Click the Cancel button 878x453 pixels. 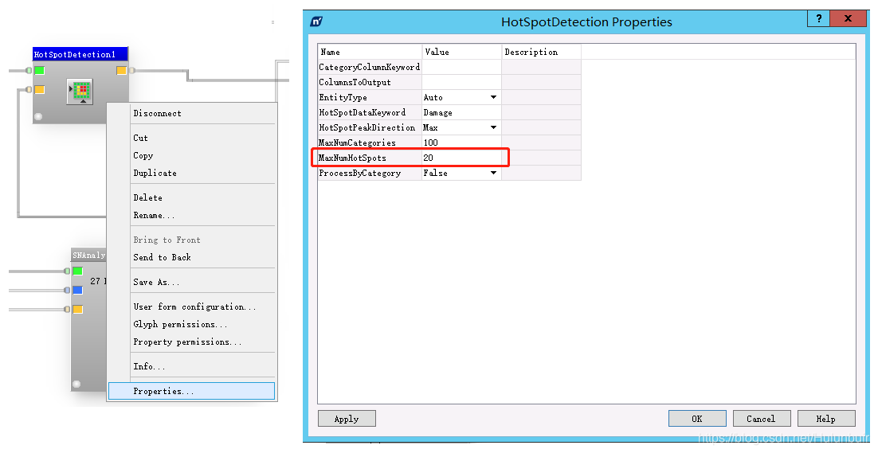coord(762,419)
